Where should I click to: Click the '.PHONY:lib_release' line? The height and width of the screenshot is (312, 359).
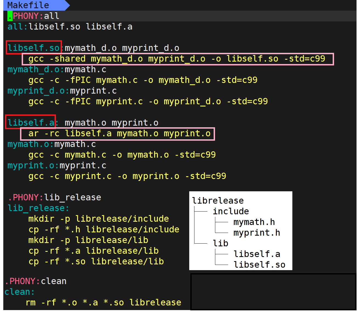click(54, 197)
